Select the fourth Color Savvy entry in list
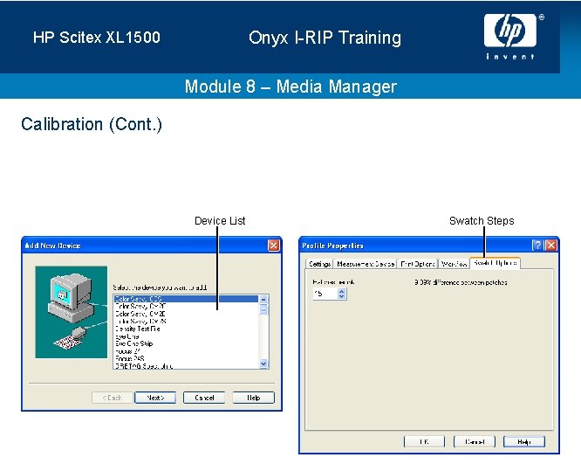This screenshot has height=471, width=581. 186,322
